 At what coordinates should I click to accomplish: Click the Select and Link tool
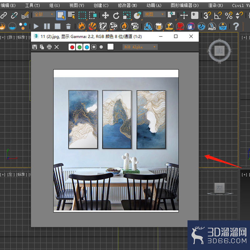4,15
